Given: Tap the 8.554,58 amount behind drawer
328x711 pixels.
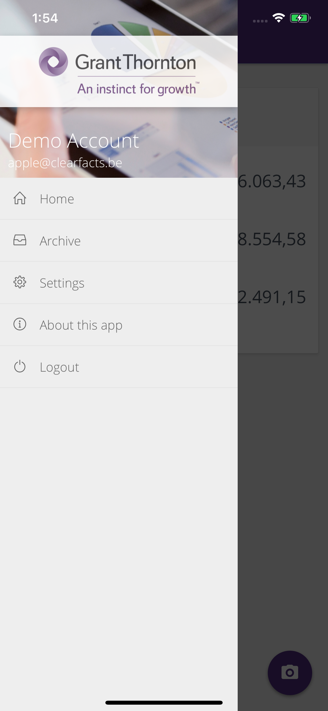Looking at the screenshot, I should 272,239.
